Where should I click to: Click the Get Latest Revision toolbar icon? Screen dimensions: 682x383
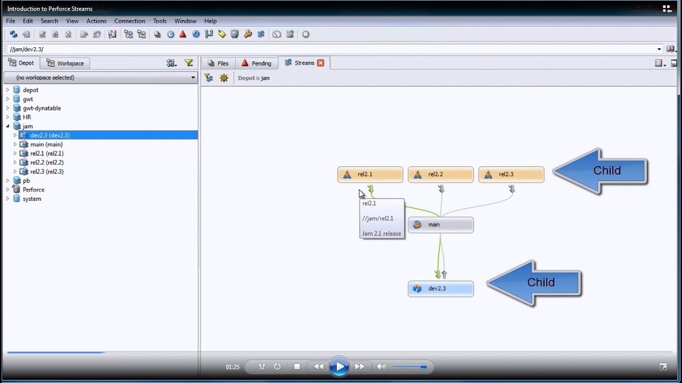click(26, 34)
